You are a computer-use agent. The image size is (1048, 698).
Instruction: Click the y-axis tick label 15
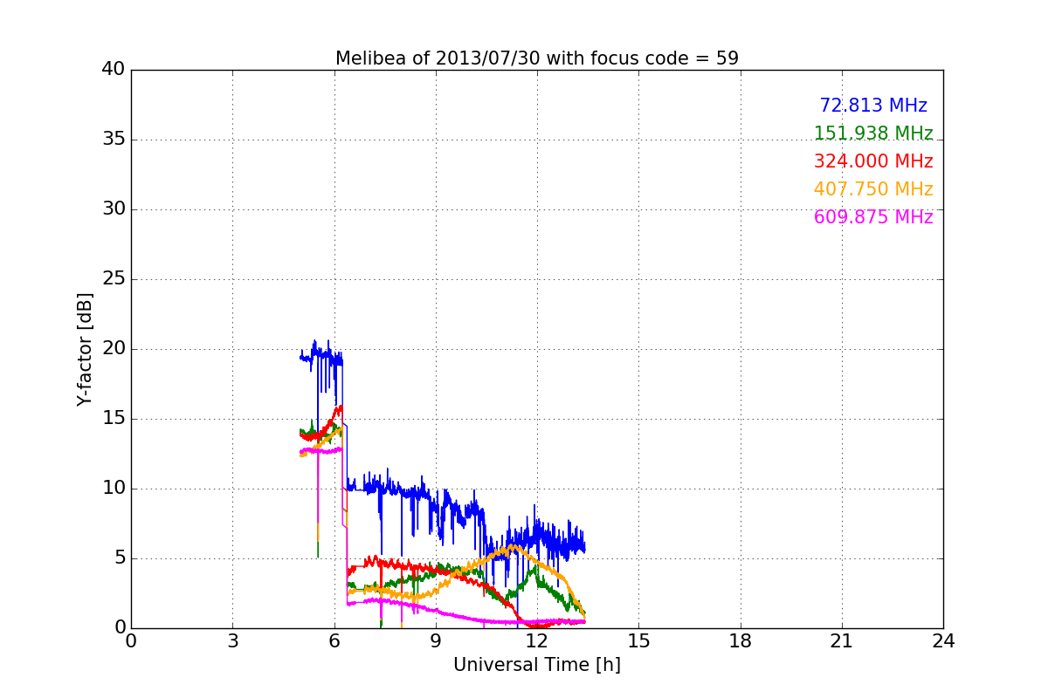(114, 419)
